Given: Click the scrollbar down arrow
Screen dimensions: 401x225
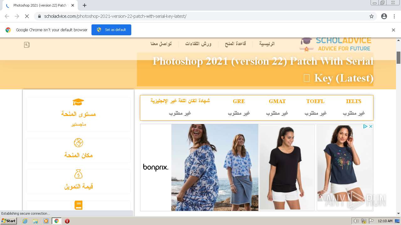Looking at the screenshot, I should [398, 213].
